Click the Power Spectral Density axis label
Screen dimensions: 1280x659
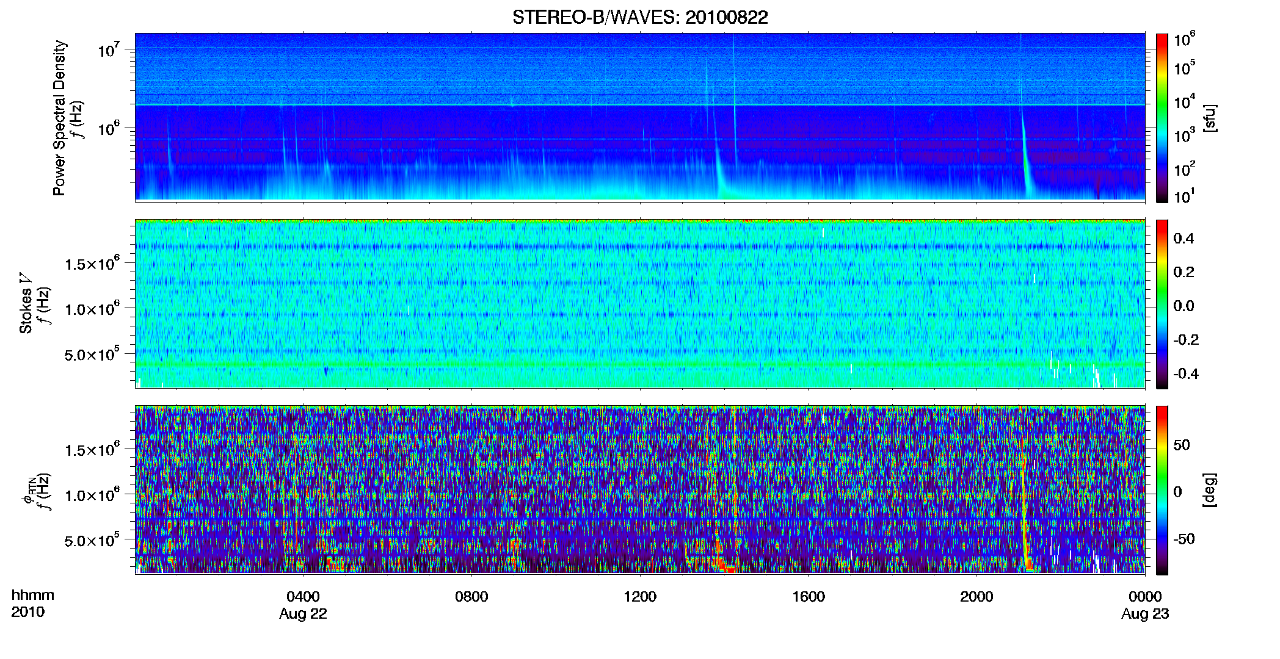(x=59, y=118)
